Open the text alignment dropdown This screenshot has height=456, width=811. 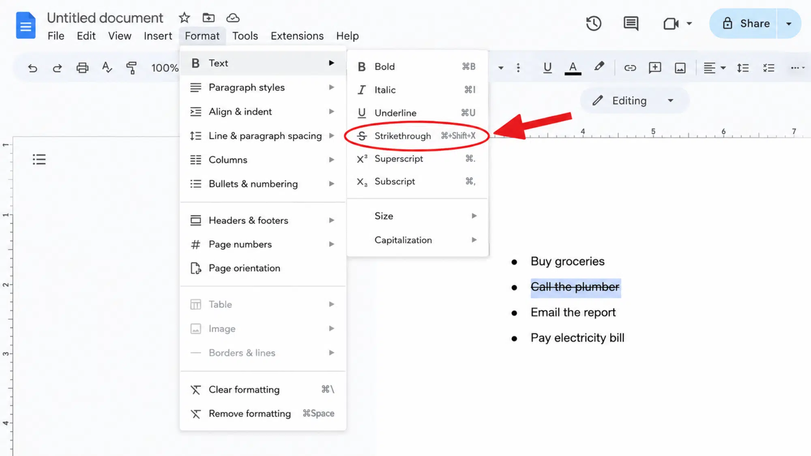click(x=714, y=68)
